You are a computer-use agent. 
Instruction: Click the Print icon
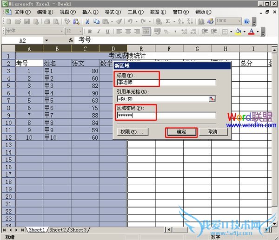click(x=47, y=21)
